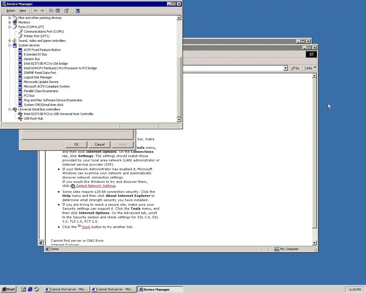Select the mouse icon beside Mice and other pointing devices
Image resolution: width=366 pixels, height=293 pixels.
click(x=15, y=18)
